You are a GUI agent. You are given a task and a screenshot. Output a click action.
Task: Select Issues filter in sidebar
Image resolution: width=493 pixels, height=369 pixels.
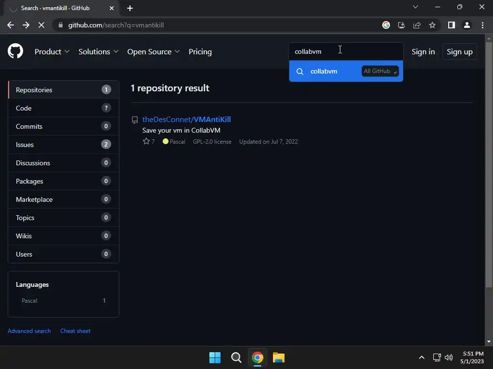click(x=64, y=144)
